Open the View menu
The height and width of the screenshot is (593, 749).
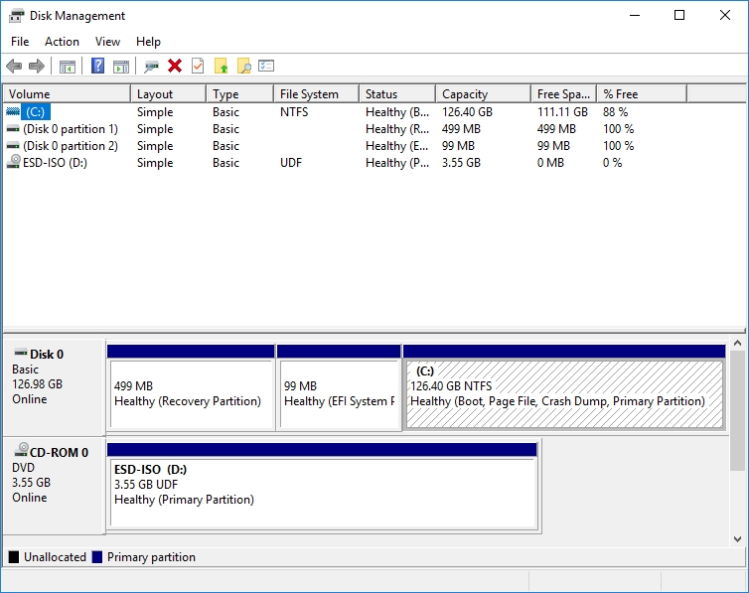click(x=107, y=42)
